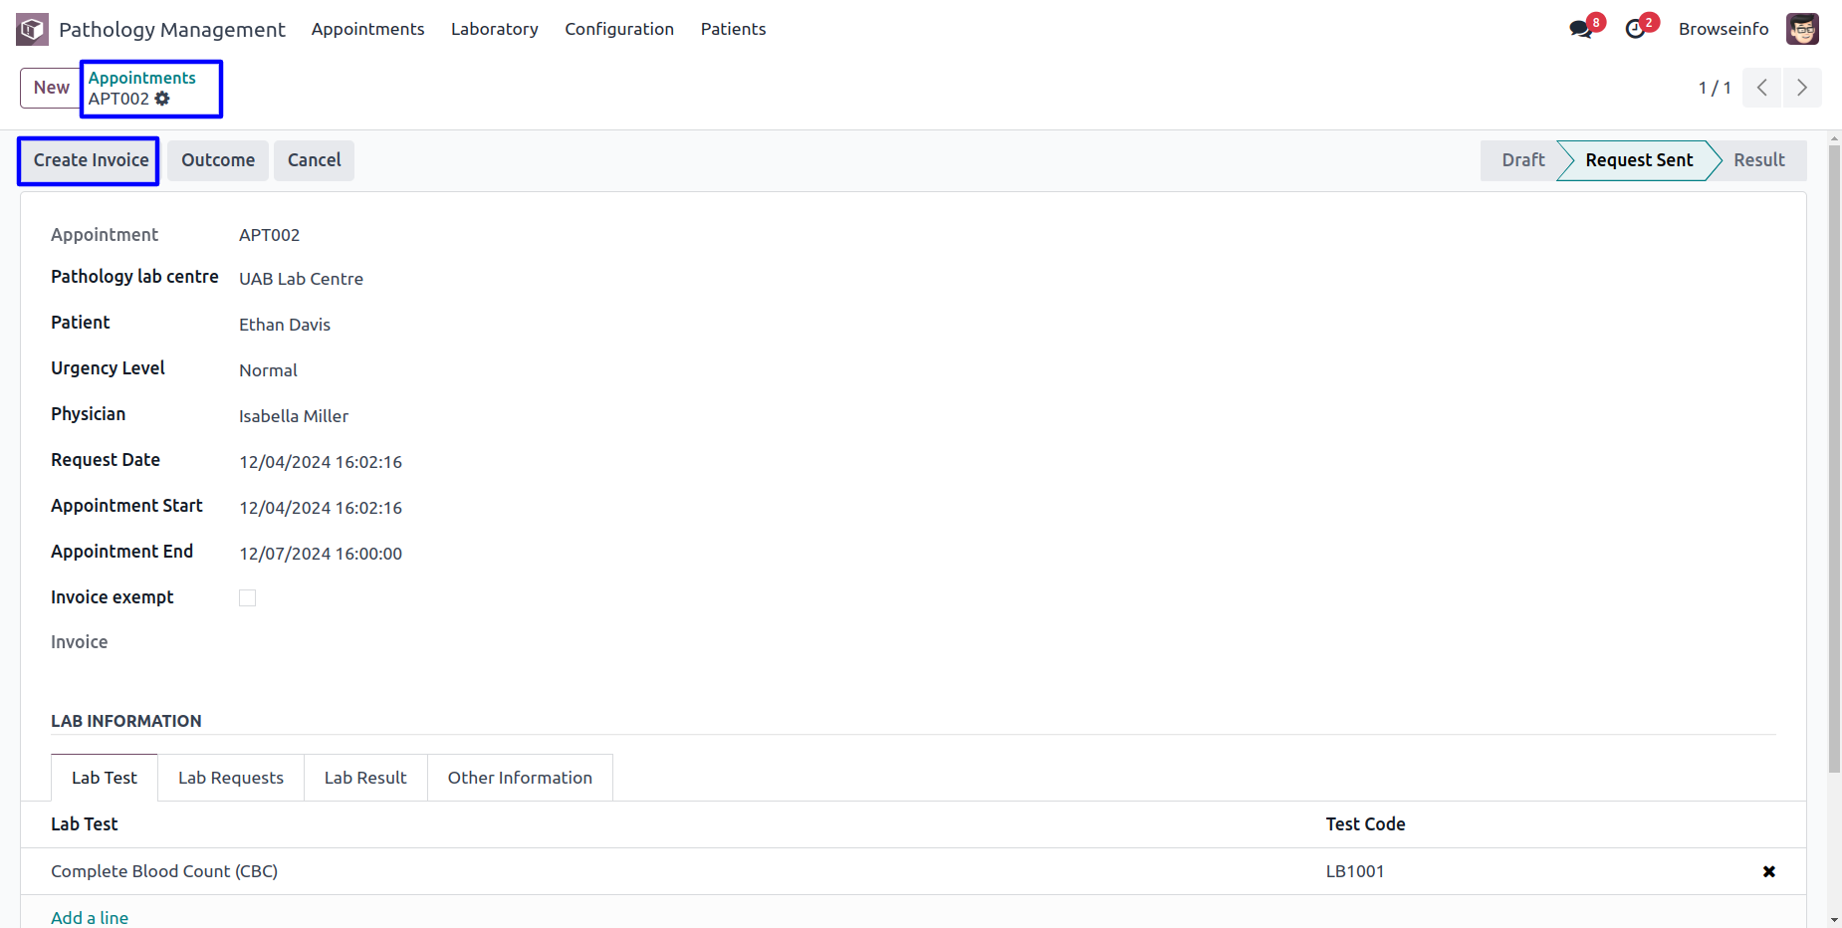Click the Appointment End date value
The image size is (1842, 928).
tap(321, 554)
